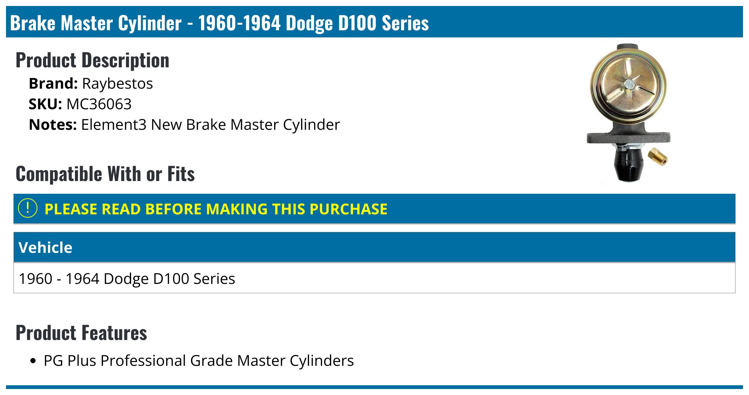Expand the Please Read Before Purchase banner
This screenshot has width=749, height=395.
[x=216, y=209]
